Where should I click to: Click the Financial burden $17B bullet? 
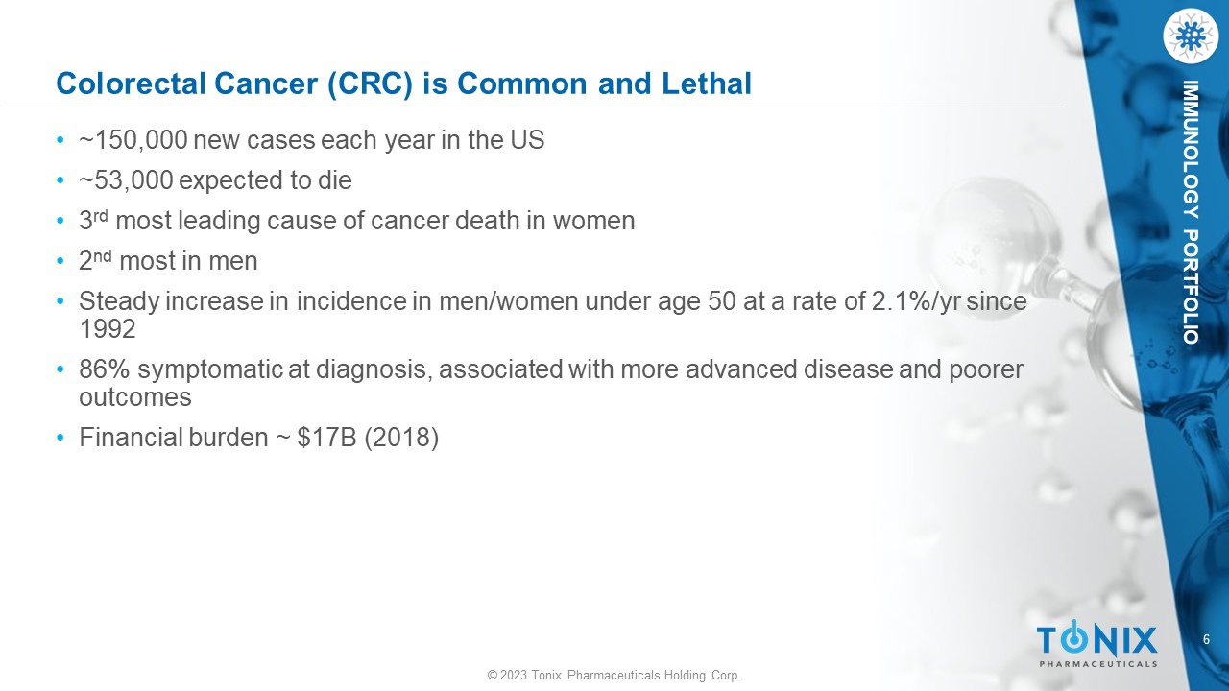pos(258,438)
